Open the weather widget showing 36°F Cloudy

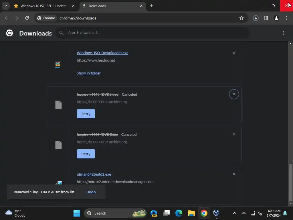pos(15,213)
